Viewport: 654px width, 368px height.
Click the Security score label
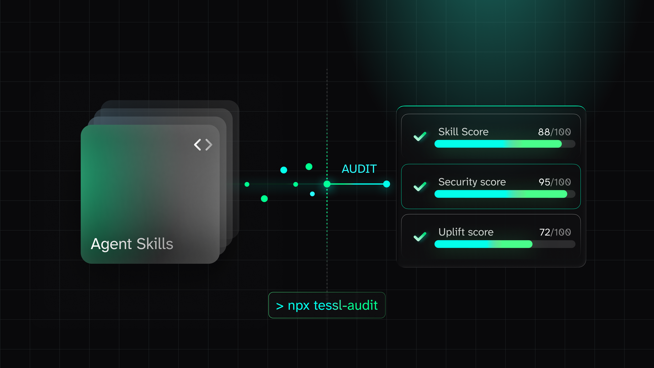point(472,182)
